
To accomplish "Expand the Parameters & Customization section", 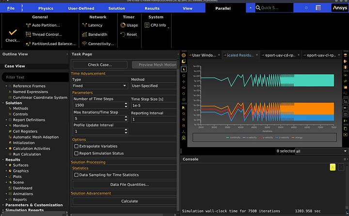I will [x=3, y=205].
